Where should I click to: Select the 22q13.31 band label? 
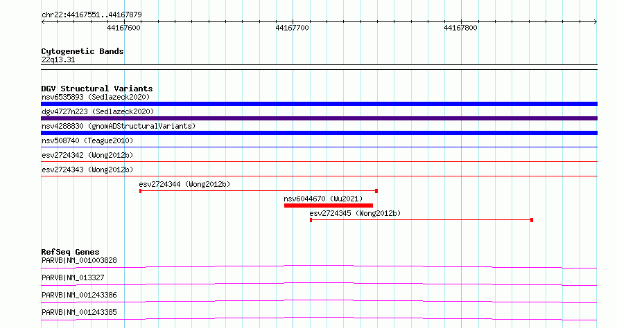[58, 60]
